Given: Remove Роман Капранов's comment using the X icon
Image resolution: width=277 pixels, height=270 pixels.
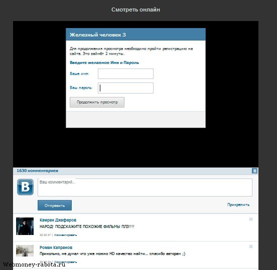Looking at the screenshot, I should click(251, 246).
